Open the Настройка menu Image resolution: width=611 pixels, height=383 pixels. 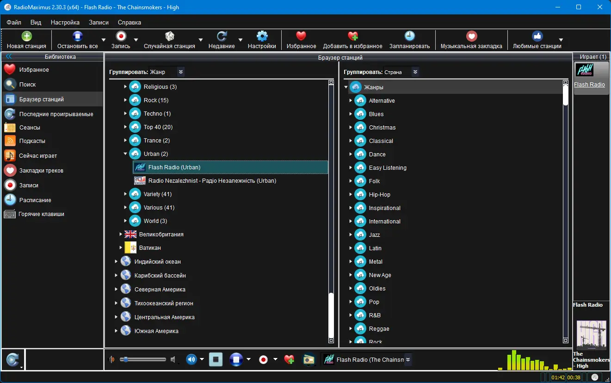[65, 22]
